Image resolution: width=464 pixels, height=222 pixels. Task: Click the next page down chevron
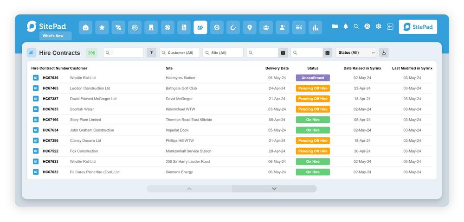pyautogui.click(x=274, y=189)
